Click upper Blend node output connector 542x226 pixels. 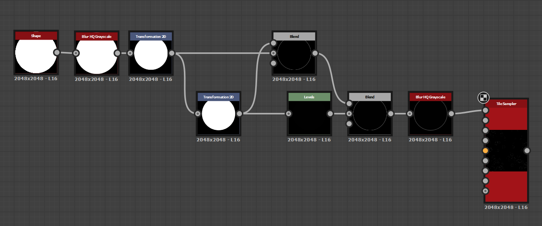tap(315, 53)
